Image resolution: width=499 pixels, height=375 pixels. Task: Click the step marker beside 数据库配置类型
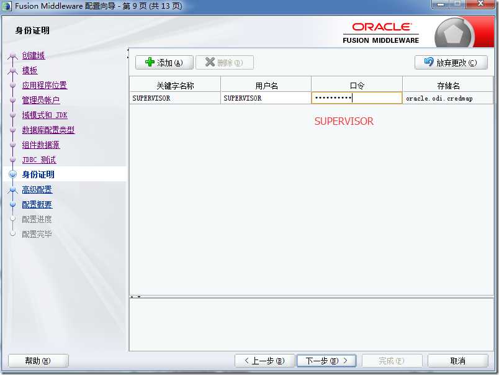[x=13, y=130]
